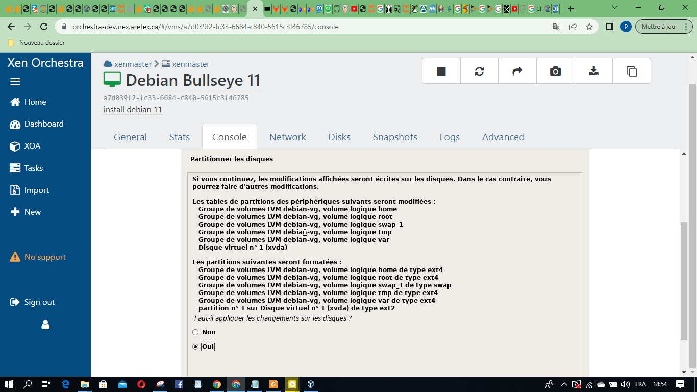697x392 pixels.
Task: Switch to the Network tab
Action: [x=288, y=137]
